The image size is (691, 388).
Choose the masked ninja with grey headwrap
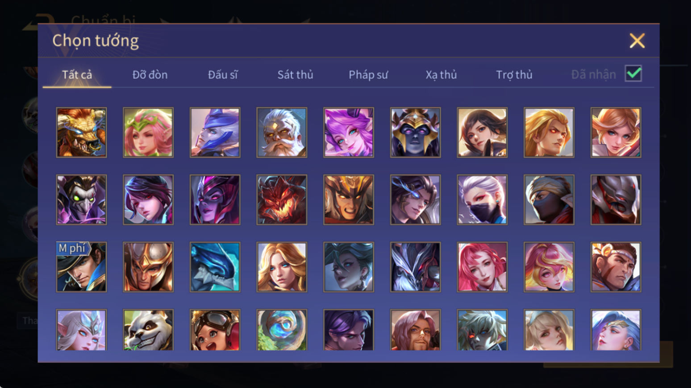click(549, 200)
